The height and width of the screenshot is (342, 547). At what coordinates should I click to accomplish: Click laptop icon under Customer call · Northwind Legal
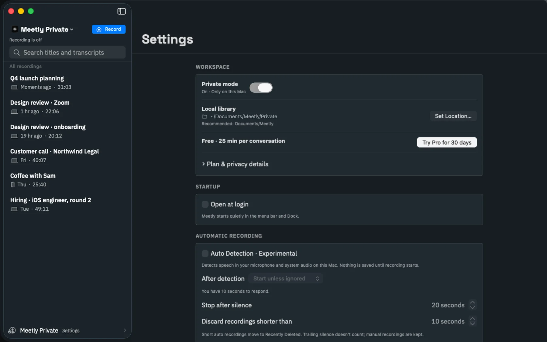click(x=14, y=160)
